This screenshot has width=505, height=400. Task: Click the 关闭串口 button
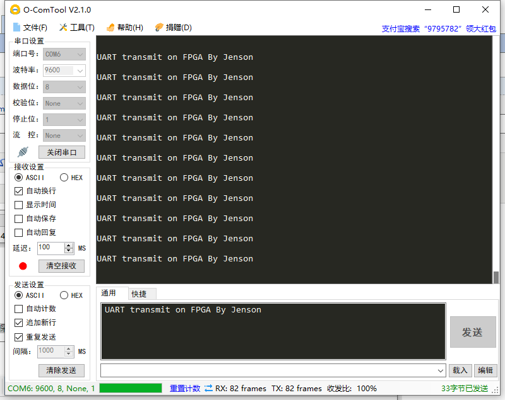pyautogui.click(x=62, y=152)
